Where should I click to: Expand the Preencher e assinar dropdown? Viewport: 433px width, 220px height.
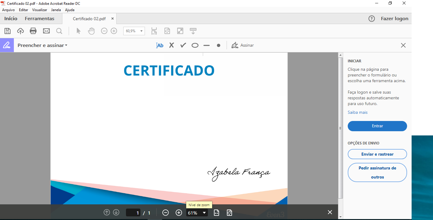coord(42,45)
